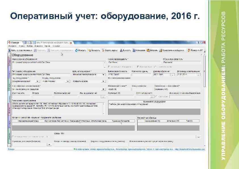Click the 'Фирма производитель' field

[134, 62]
